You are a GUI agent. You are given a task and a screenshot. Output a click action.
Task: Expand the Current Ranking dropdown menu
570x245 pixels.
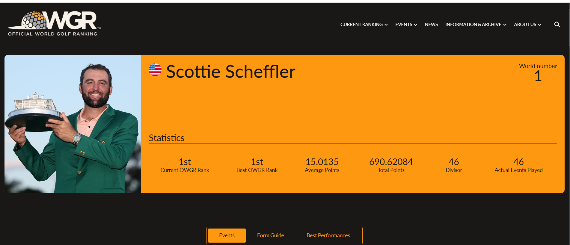point(364,25)
